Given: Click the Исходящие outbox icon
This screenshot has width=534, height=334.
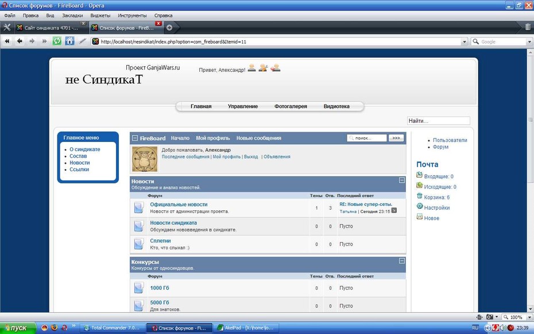Looking at the screenshot, I should tap(420, 186).
